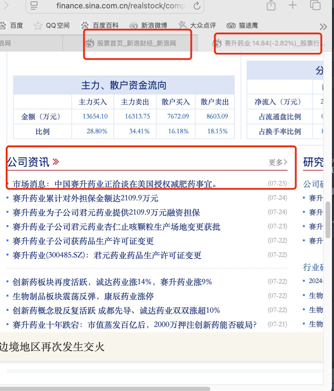Click the 猫途鹰 owl favicon
The height and width of the screenshot is (391, 334).
tap(231, 26)
